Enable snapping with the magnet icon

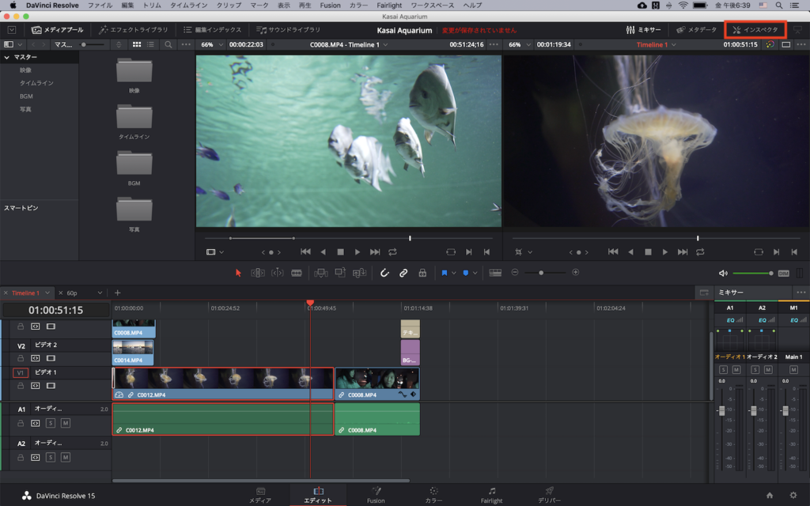click(x=385, y=272)
